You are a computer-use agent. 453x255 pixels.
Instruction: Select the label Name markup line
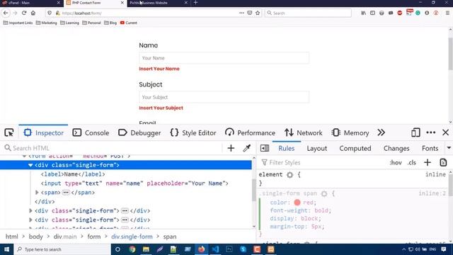click(73, 174)
